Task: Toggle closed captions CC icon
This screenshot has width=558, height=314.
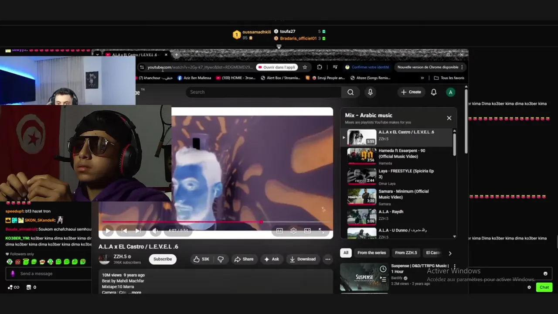Action: coord(279,231)
